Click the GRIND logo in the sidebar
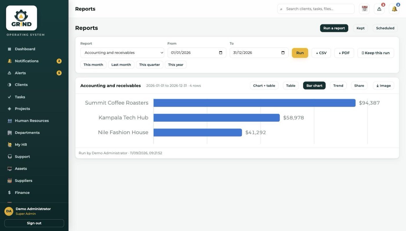 [21, 18]
